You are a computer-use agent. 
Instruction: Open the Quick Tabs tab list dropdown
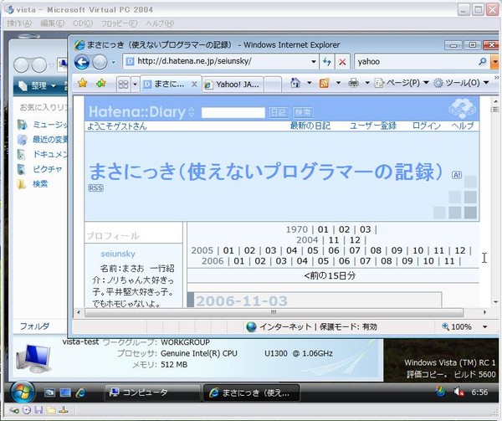click(135, 85)
